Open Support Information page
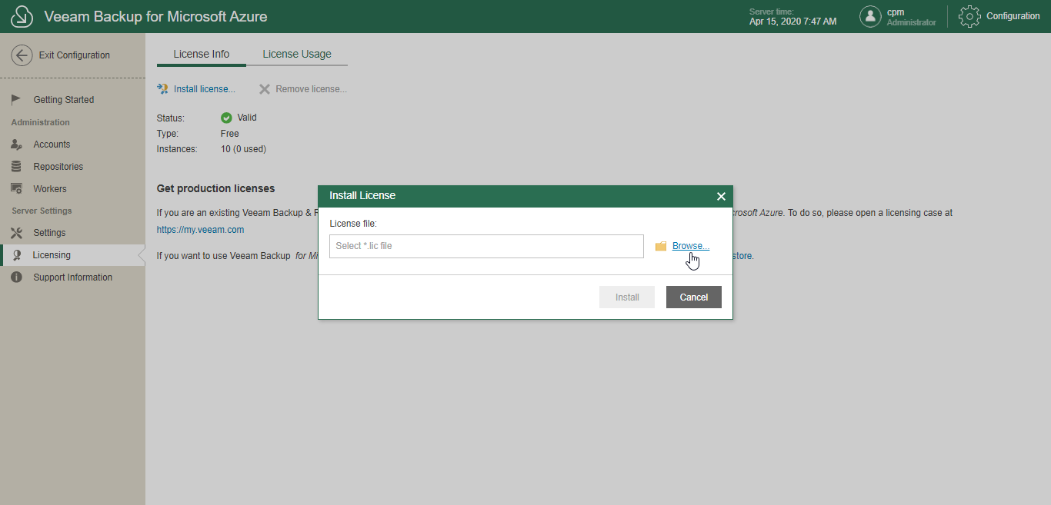This screenshot has height=505, width=1051. pos(72,277)
